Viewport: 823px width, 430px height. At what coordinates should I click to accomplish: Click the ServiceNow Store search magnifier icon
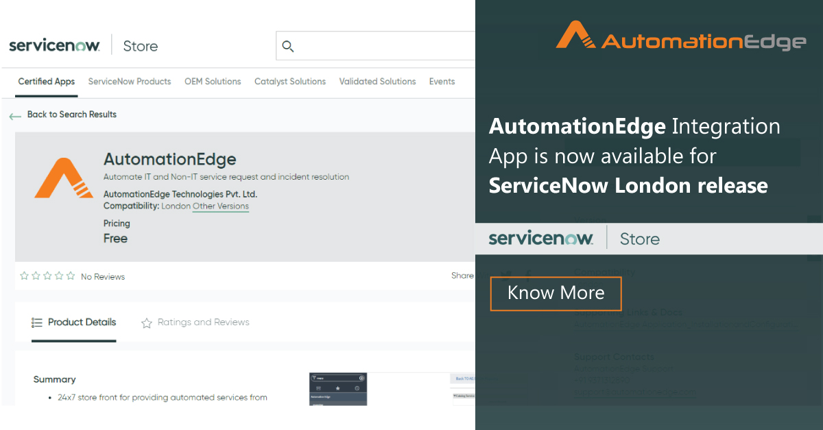pyautogui.click(x=288, y=46)
